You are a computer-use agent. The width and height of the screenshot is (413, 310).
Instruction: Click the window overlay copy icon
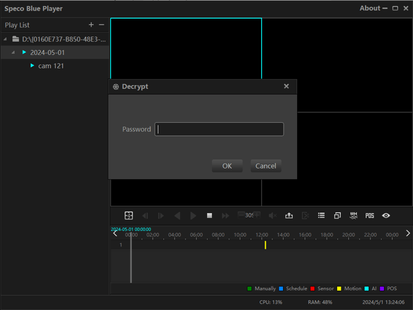tap(337, 216)
